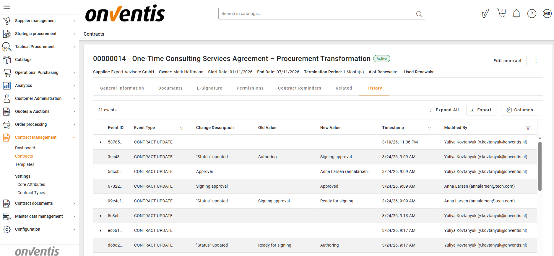Open the contract three-dot options menu
Screen dimensions: 554x256
(x=536, y=61)
